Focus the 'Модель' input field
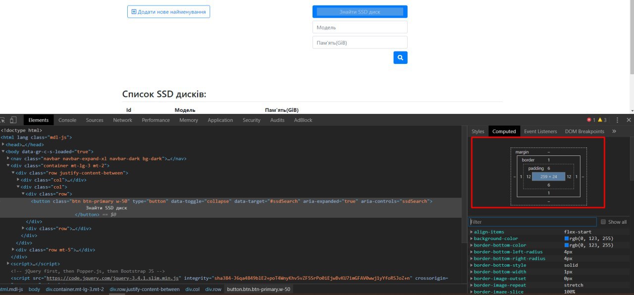 pyautogui.click(x=360, y=27)
